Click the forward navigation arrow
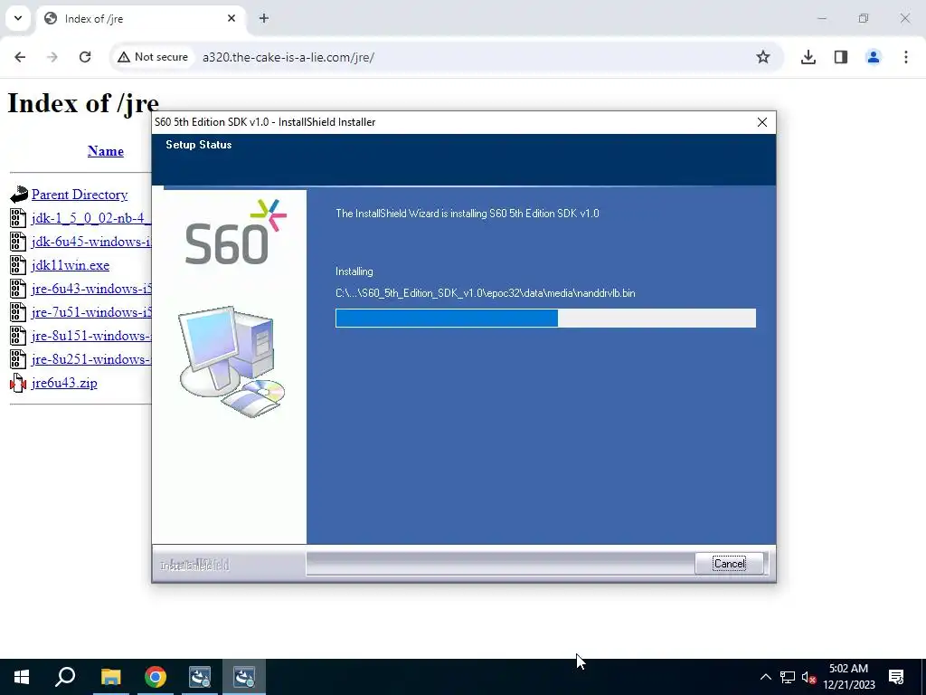 (x=52, y=57)
